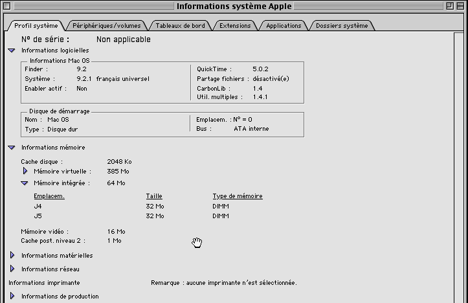Click the vertical scrollbar track
The image size is (468, 303).
[x=459, y=167]
